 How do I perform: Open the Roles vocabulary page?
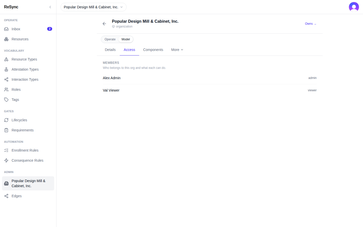(x=28, y=90)
